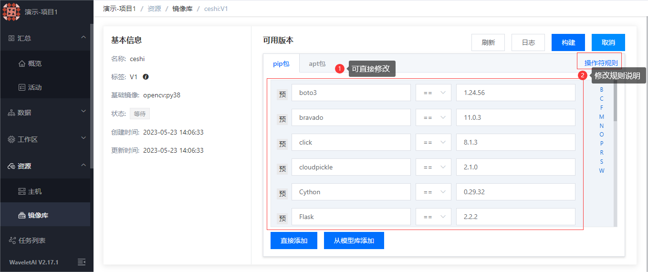Click the WaveletAI project logo
648x272 pixels.
tap(11, 11)
